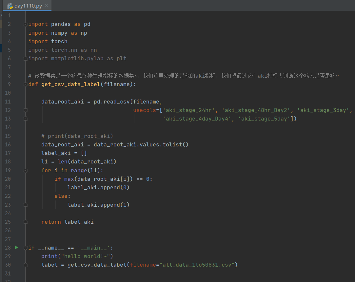Collapse the get_csv_data_label function at line 9
This screenshot has height=282, width=355.
[x=26, y=85]
